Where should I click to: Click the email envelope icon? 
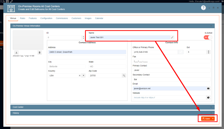click(x=208, y=89)
